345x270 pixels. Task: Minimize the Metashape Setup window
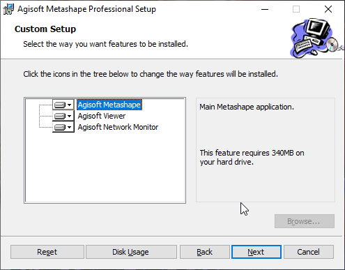point(265,9)
